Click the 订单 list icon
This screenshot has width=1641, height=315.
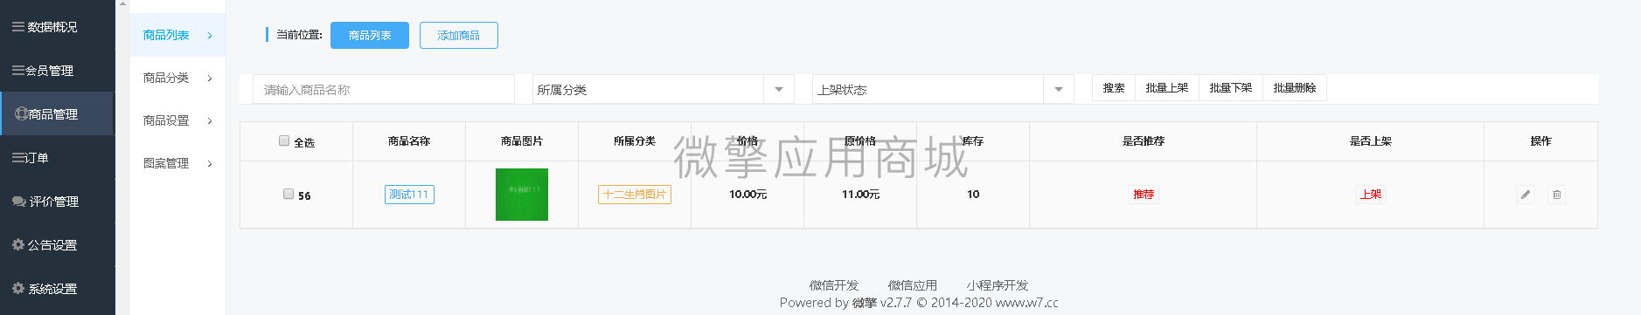[18, 158]
